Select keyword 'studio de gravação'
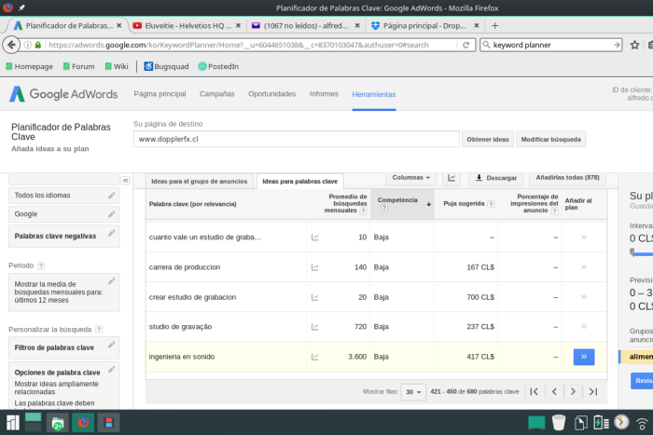The height and width of the screenshot is (435, 653). (180, 327)
